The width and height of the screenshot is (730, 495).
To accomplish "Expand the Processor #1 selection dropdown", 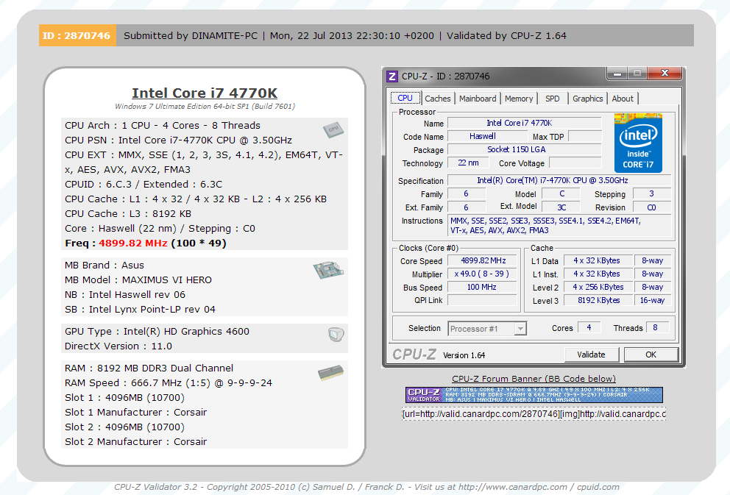I will pyautogui.click(x=520, y=329).
